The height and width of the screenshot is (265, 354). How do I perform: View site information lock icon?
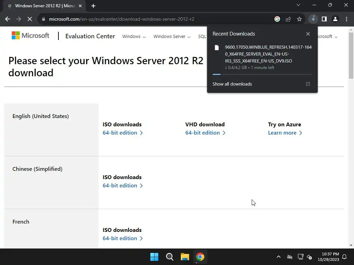pos(44,19)
